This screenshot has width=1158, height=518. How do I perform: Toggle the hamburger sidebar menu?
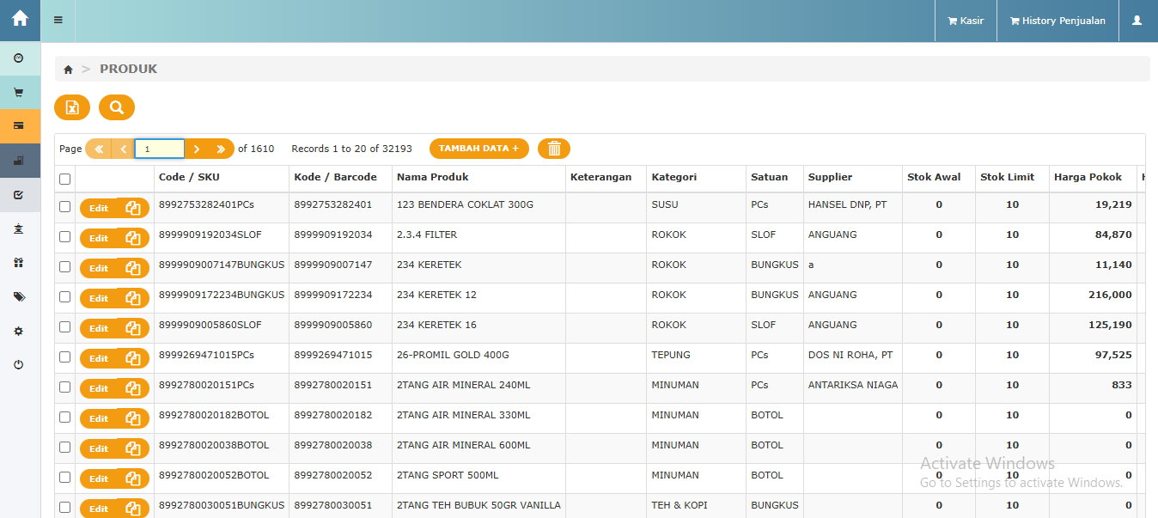(x=58, y=20)
